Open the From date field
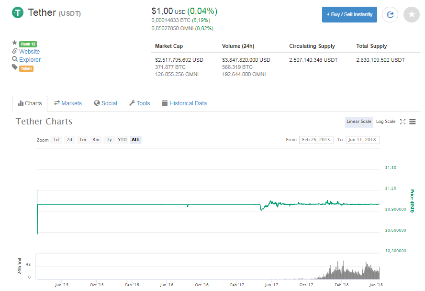 pos(316,140)
